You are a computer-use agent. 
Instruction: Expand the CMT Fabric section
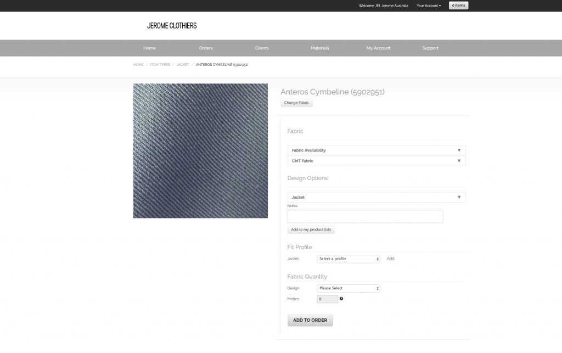[x=376, y=161]
